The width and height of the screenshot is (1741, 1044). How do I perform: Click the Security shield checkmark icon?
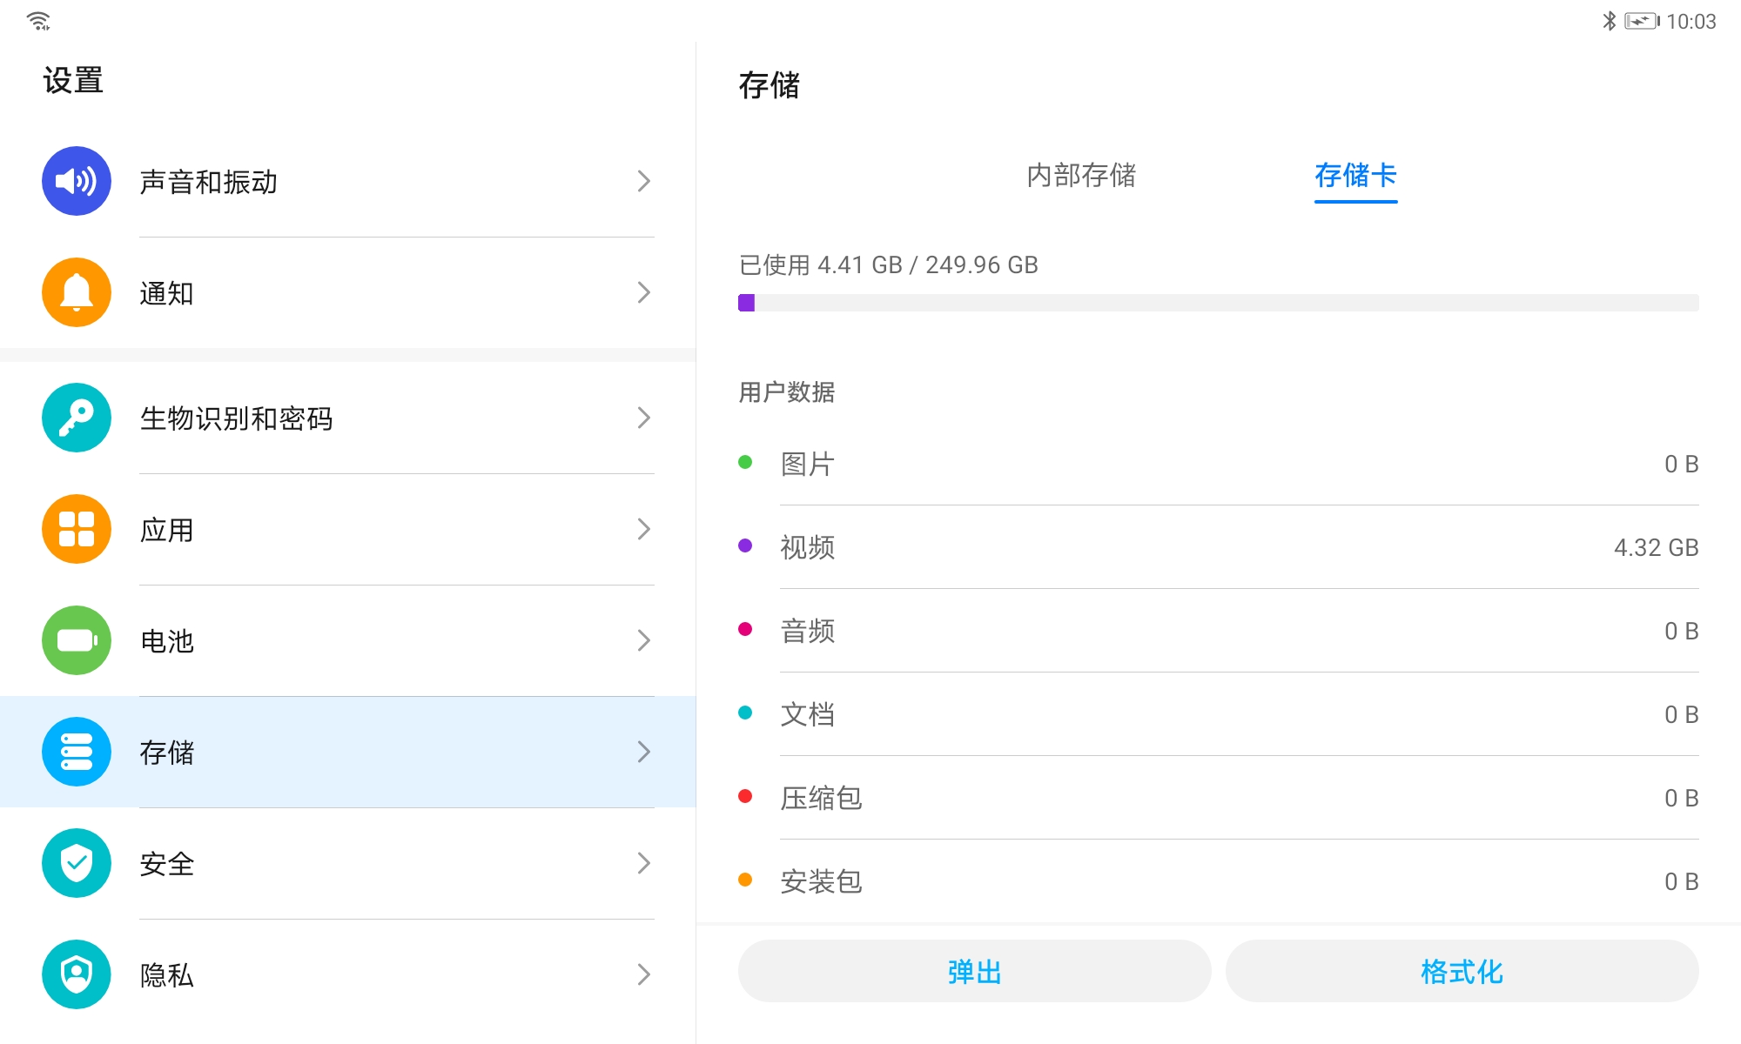coord(77,863)
